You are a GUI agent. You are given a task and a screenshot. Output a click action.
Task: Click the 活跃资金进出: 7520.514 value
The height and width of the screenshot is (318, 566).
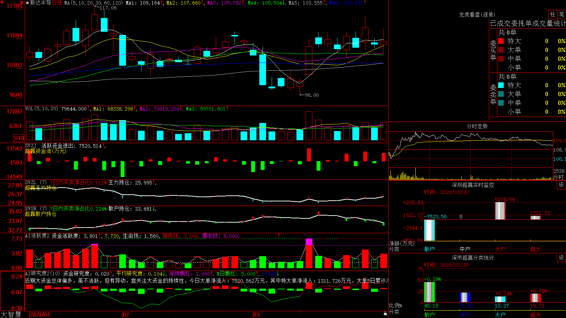point(72,146)
